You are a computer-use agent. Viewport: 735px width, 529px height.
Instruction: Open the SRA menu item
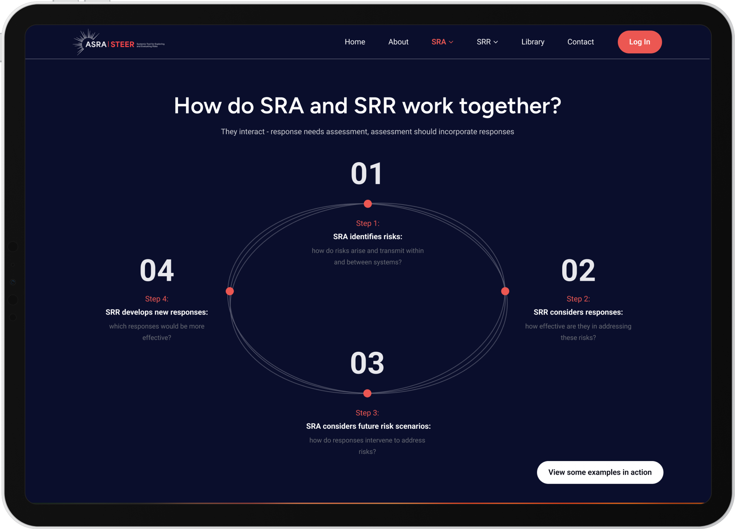[439, 42]
